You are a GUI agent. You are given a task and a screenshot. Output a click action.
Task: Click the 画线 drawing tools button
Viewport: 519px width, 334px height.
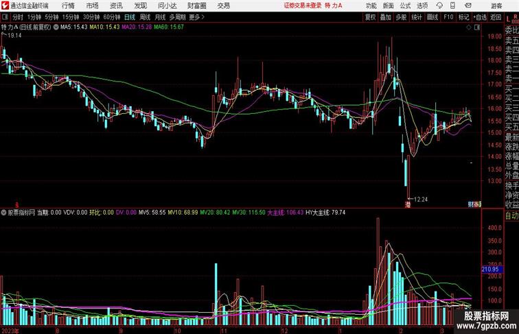tap(432, 17)
